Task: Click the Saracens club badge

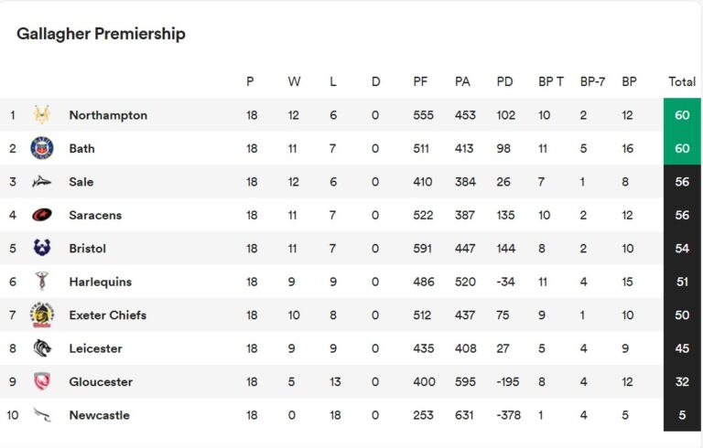Action: pos(41,215)
